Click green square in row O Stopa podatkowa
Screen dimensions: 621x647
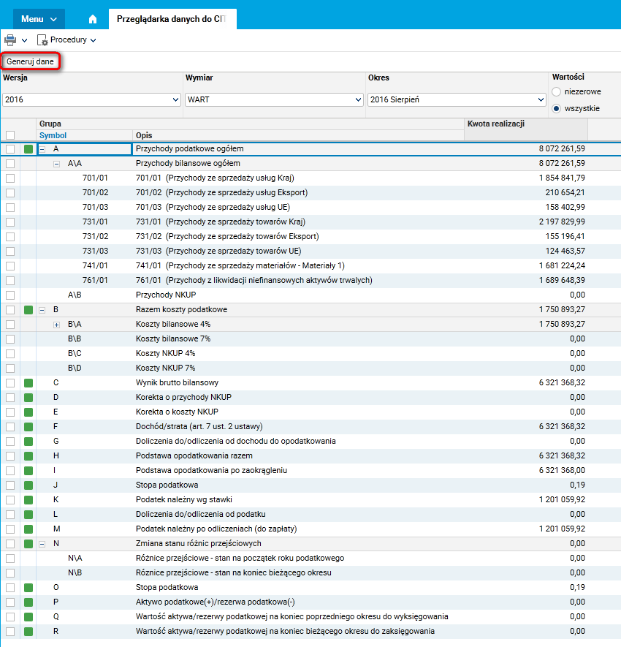(x=28, y=588)
